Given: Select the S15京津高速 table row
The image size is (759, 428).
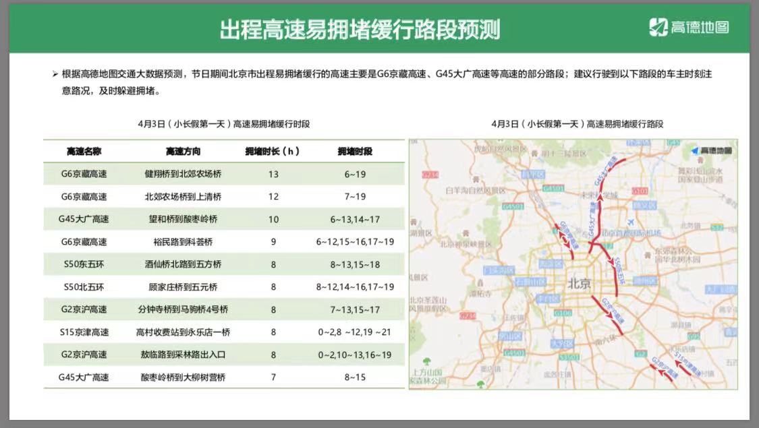Looking at the screenshot, I should pyautogui.click(x=223, y=332).
